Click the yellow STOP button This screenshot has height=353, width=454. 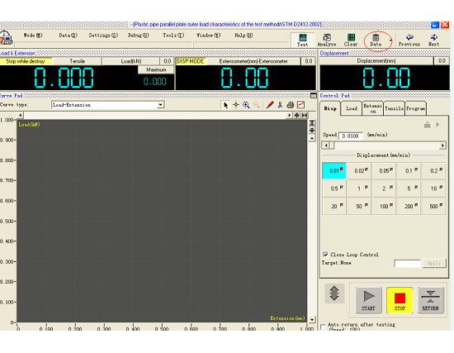pos(400,300)
